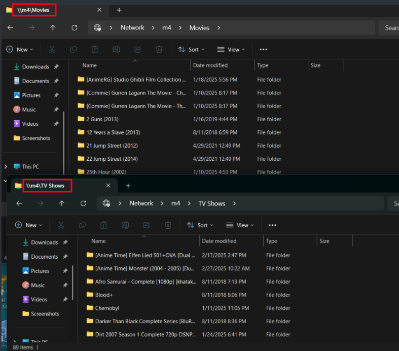Refresh the Movies window folder view

(x=75, y=28)
